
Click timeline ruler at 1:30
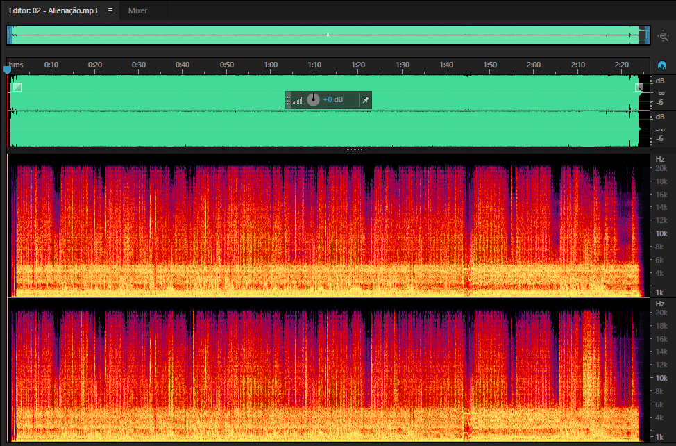point(403,65)
